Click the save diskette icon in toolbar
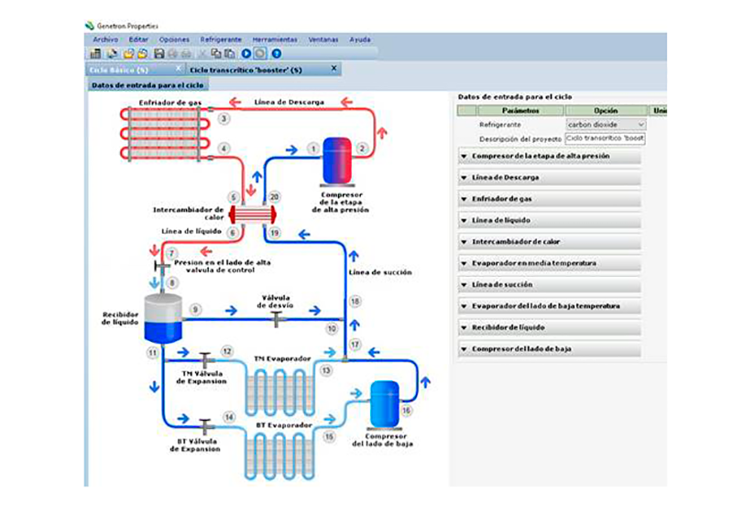This screenshot has width=733, height=506. point(159,54)
